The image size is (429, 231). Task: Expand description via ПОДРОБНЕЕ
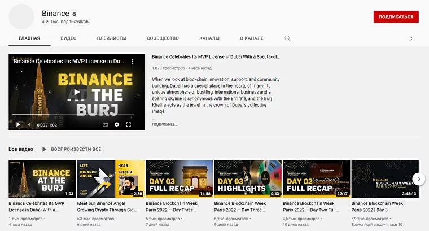pyautogui.click(x=164, y=124)
